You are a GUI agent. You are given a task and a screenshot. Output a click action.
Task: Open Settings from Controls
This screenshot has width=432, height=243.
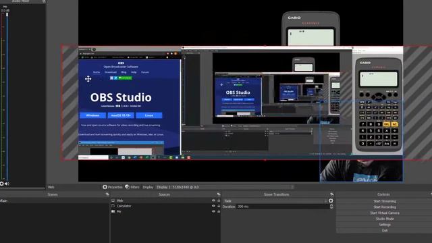click(385, 225)
